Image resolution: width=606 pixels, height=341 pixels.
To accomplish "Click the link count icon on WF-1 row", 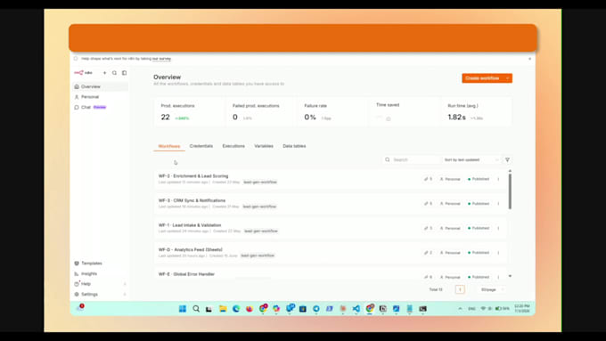I will click(x=429, y=228).
